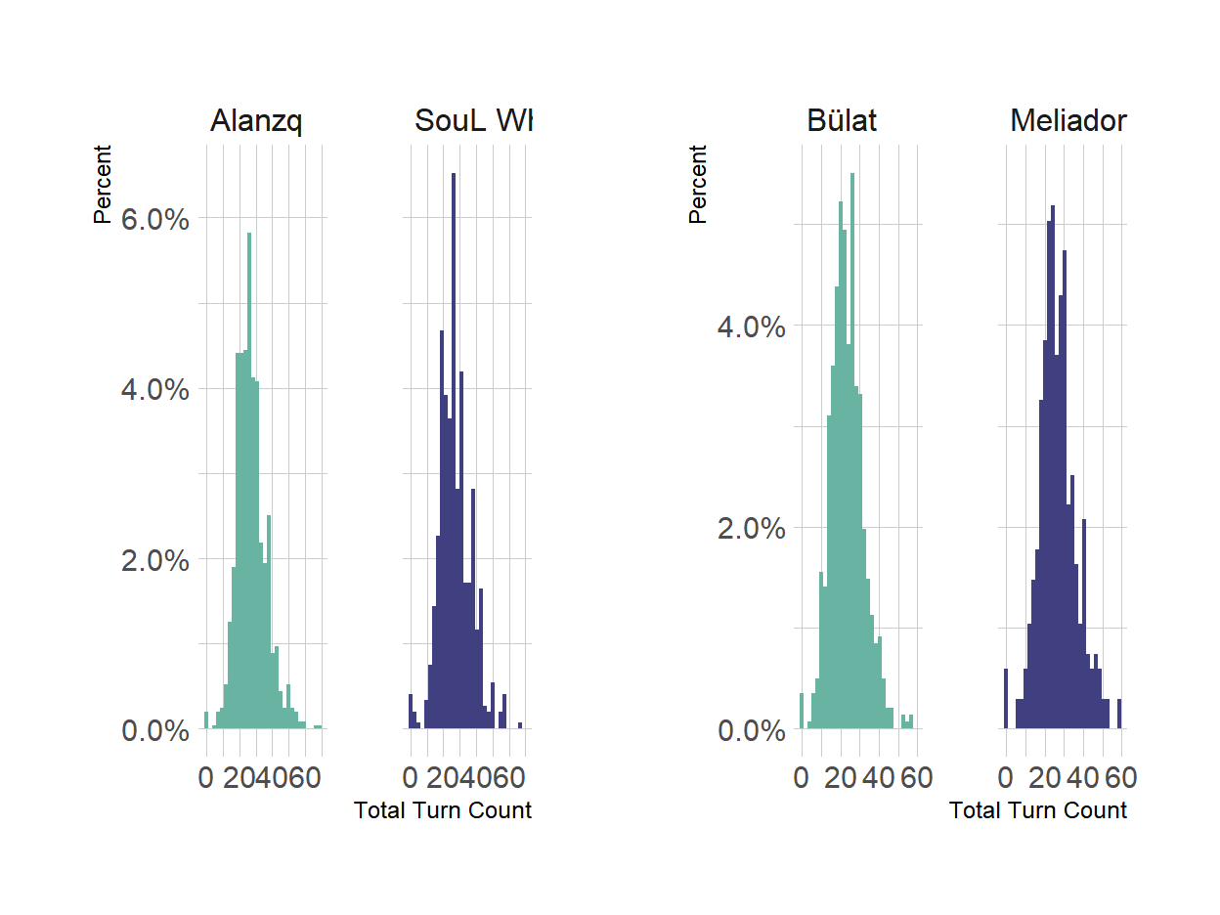Image resolution: width=1220 pixels, height=915 pixels.
Task: Click the green bar at zero in Alanzq
Action: pos(206,720)
